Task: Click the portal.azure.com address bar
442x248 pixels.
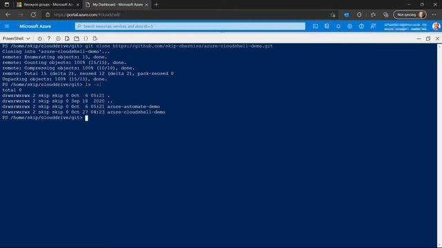Action: pyautogui.click(x=186, y=14)
